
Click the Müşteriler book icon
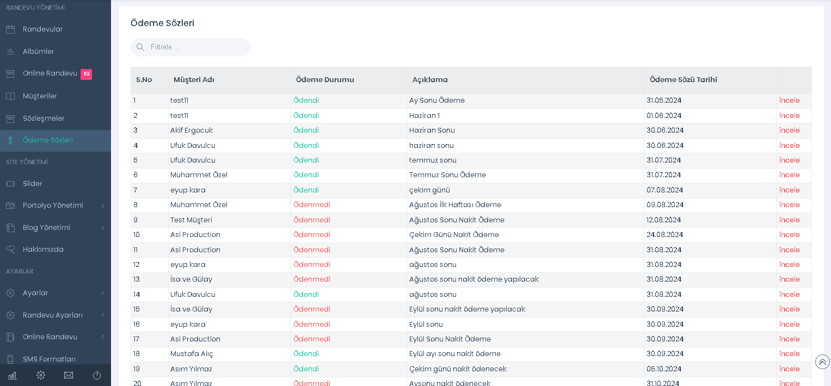coord(10,96)
